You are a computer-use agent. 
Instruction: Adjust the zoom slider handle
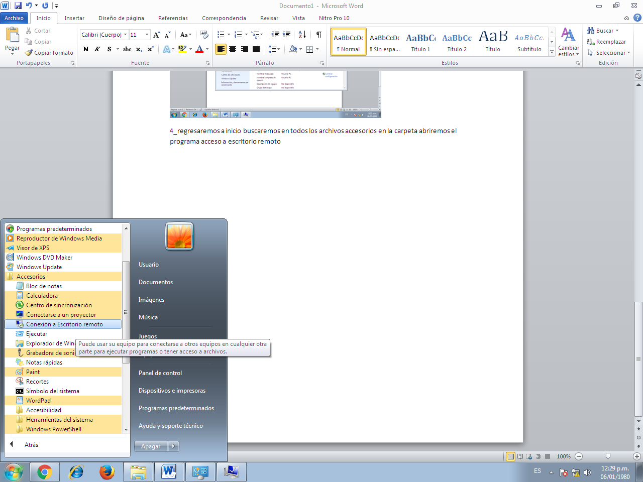(x=608, y=456)
